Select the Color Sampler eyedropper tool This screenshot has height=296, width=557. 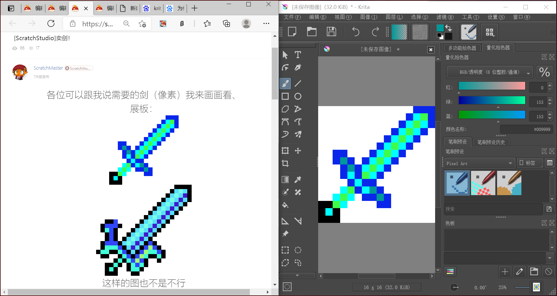pyautogui.click(x=298, y=180)
